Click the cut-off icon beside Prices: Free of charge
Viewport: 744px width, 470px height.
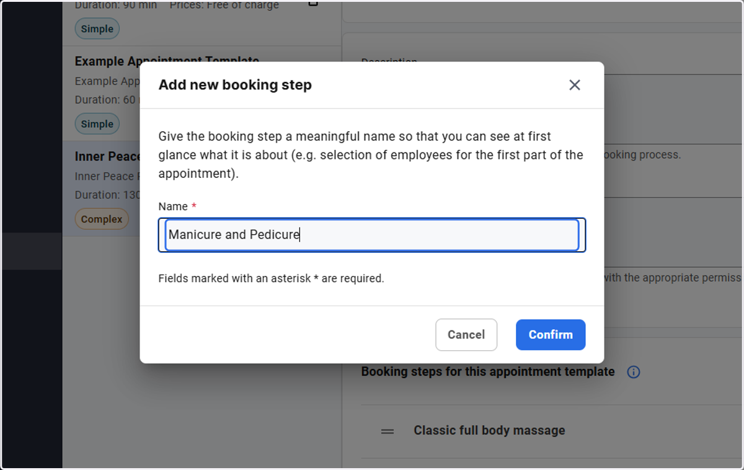(313, 4)
